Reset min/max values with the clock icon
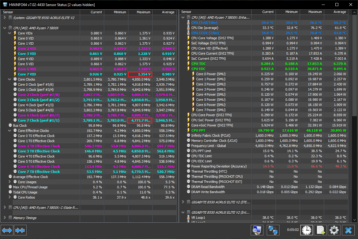 tap(306, 230)
